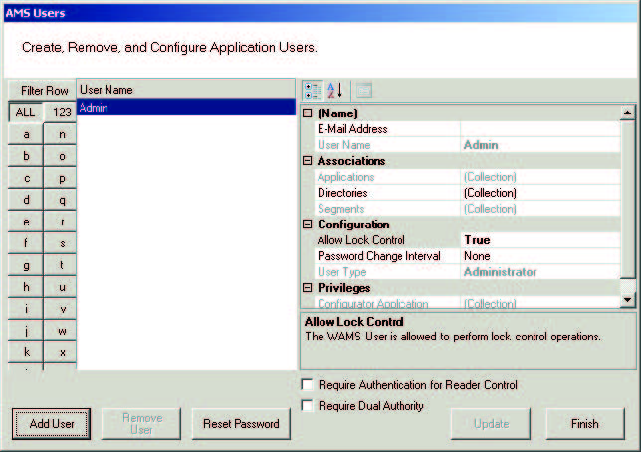Filter user list by letter a
This screenshot has height=452, width=641.
26,134
